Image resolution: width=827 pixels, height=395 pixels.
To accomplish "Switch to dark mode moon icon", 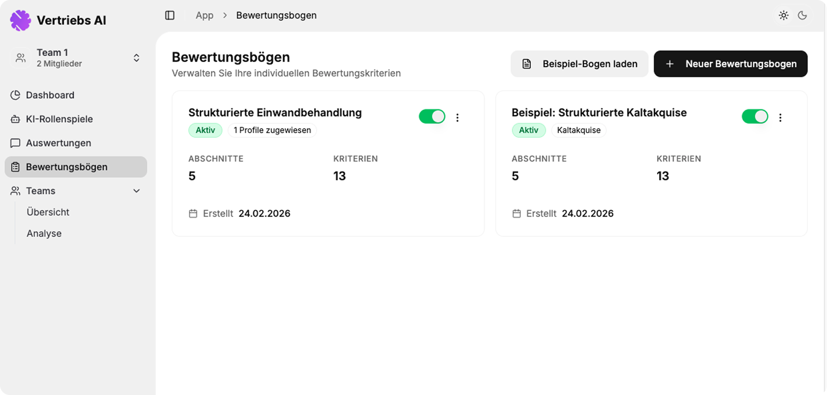I will point(802,16).
